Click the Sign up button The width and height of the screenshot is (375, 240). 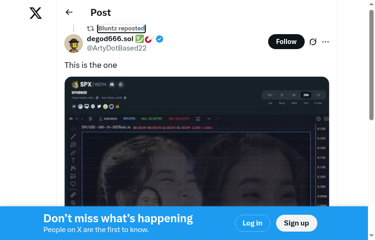[297, 223]
